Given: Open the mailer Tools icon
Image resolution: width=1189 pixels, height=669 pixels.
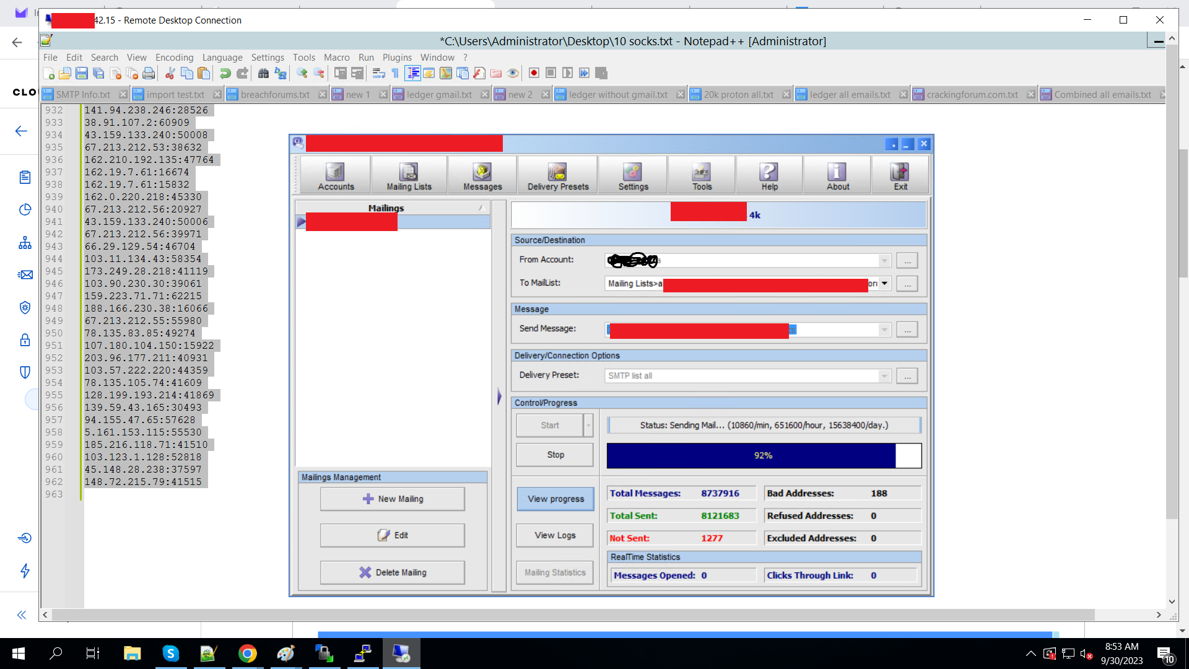Looking at the screenshot, I should click(702, 176).
